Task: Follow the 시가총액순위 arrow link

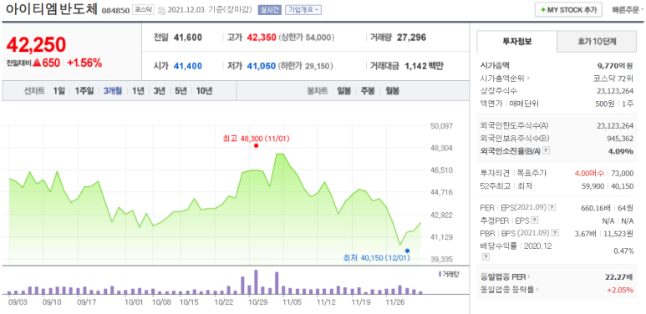Action: click(528, 78)
